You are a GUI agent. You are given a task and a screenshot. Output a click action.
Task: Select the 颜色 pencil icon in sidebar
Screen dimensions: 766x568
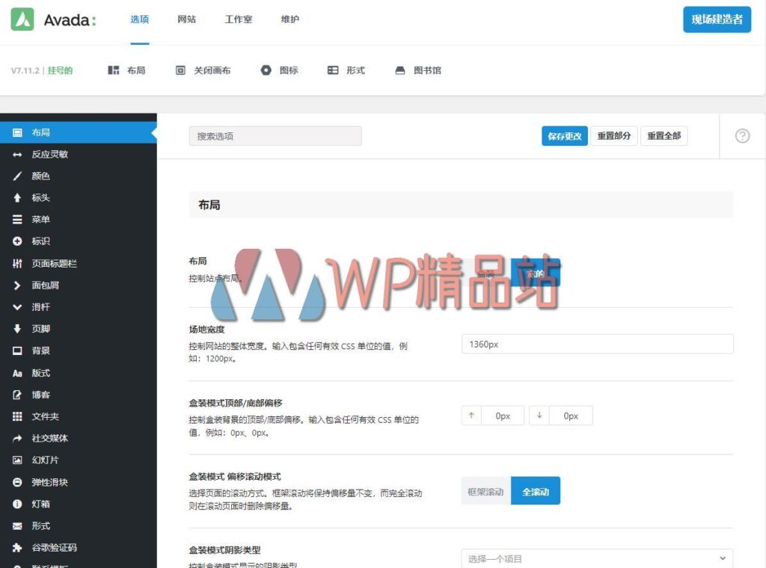pyautogui.click(x=17, y=176)
